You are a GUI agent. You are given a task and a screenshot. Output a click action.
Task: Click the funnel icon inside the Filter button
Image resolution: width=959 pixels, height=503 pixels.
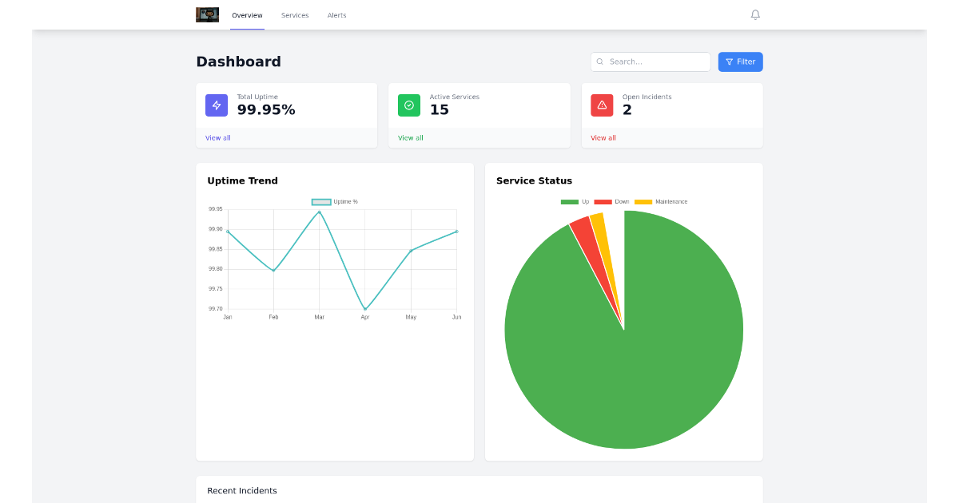coord(729,61)
